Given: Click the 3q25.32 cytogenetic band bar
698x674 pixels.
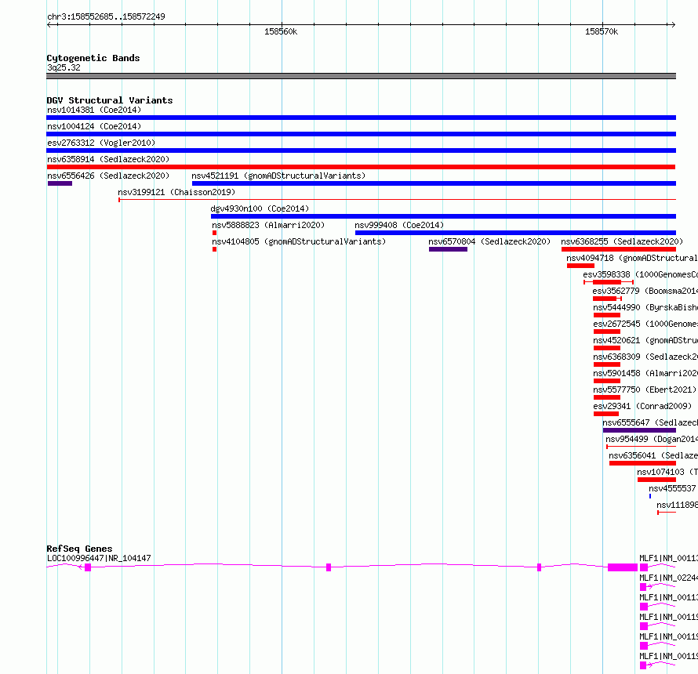Looking at the screenshot, I should pyautogui.click(x=361, y=76).
